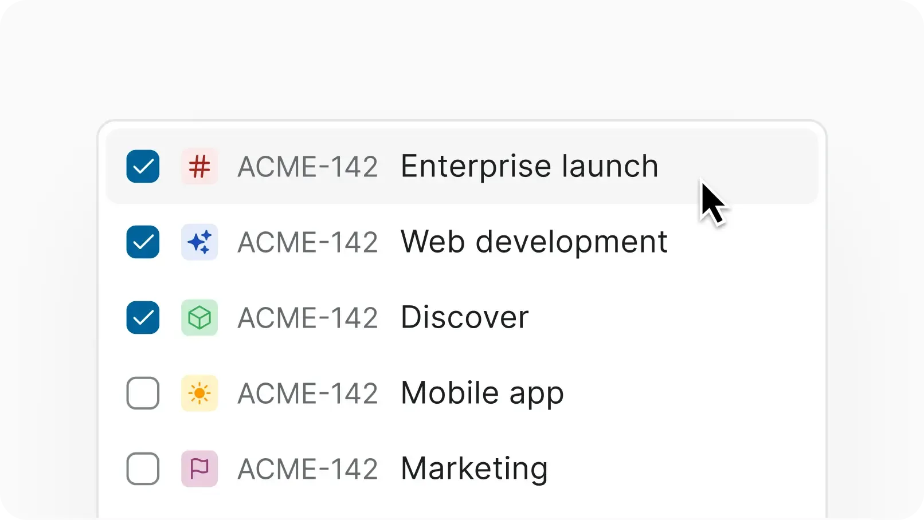This screenshot has width=924, height=520.
Task: Uncheck the Web development checkbox
Action: click(x=143, y=242)
